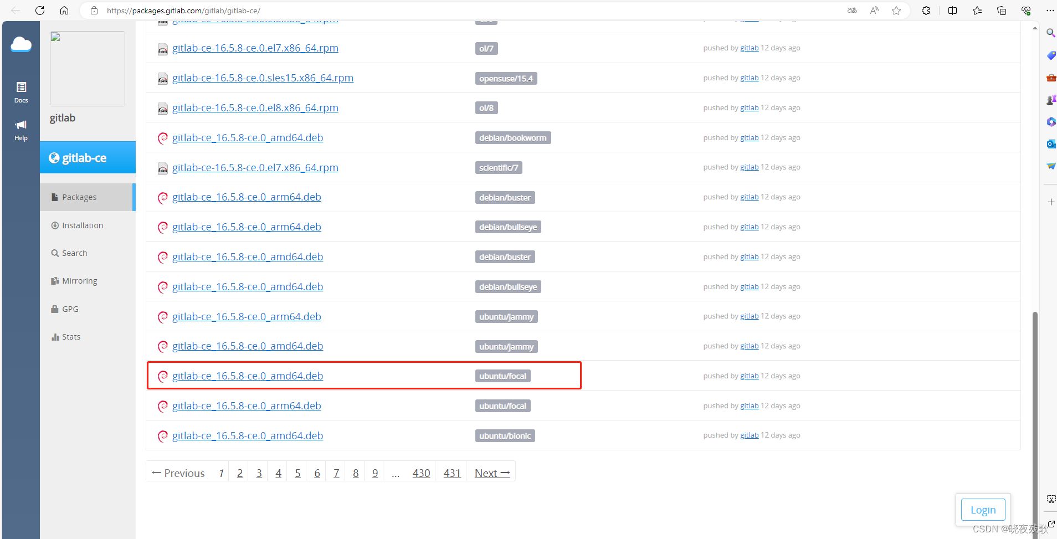This screenshot has height=539, width=1057.
Task: Click the site info lock icon
Action: point(94,11)
